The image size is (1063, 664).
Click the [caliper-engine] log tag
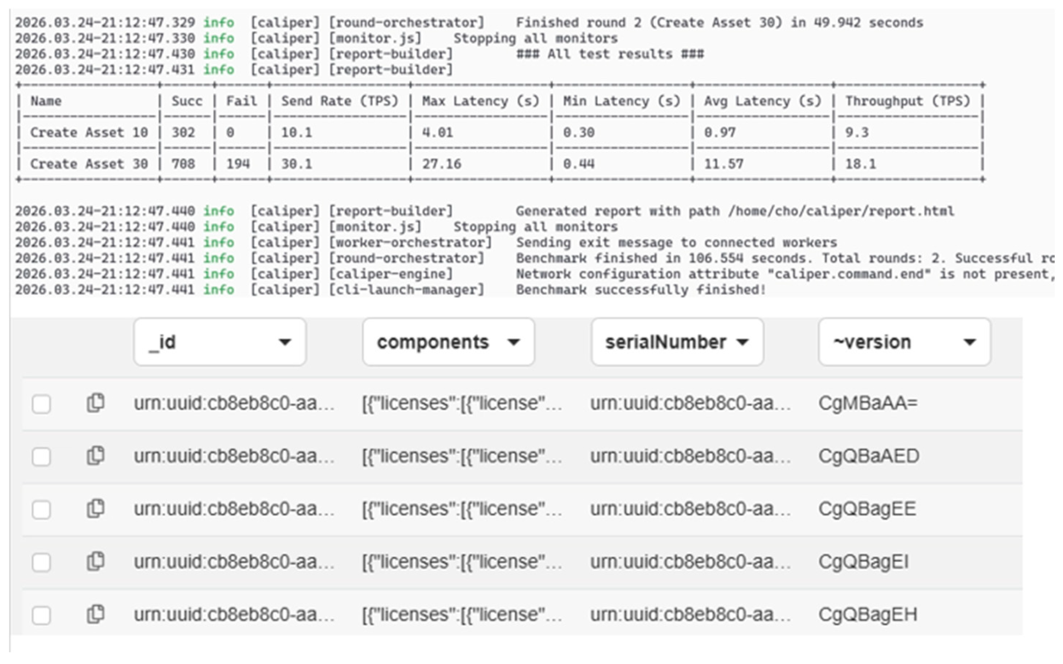(x=391, y=274)
